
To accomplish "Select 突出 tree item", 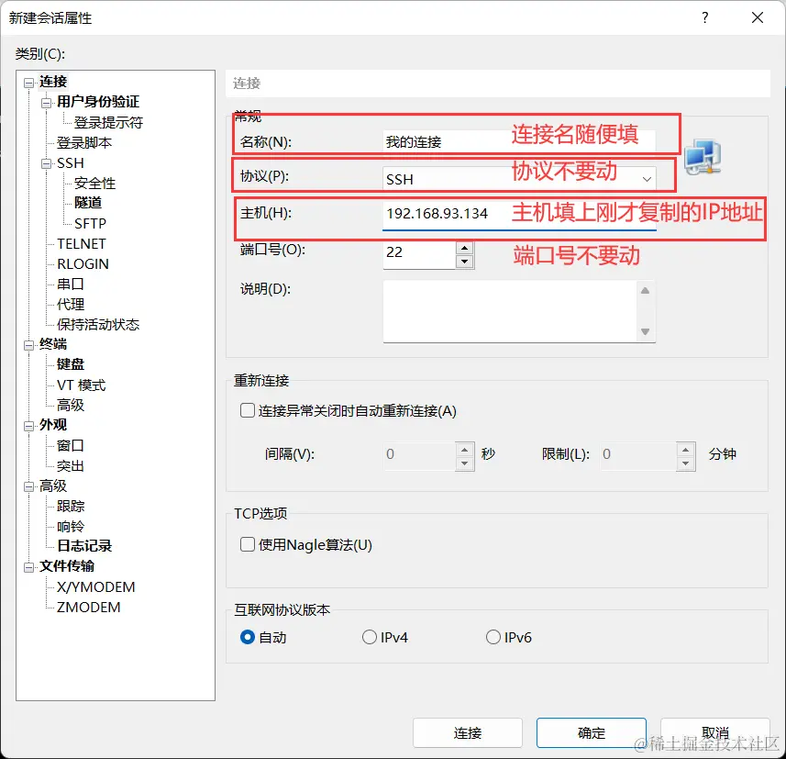I will (71, 466).
